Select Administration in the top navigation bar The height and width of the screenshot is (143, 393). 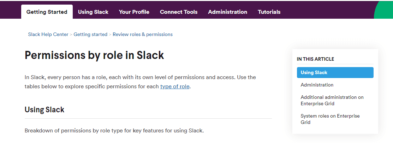pyautogui.click(x=228, y=12)
